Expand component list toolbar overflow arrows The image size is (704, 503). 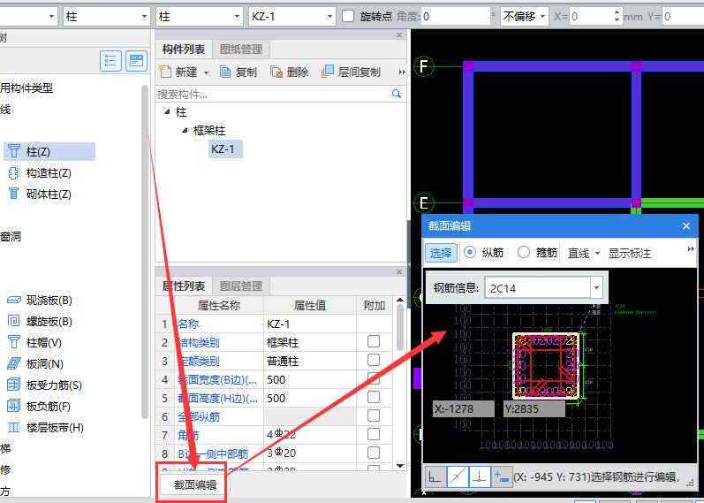coord(402,72)
